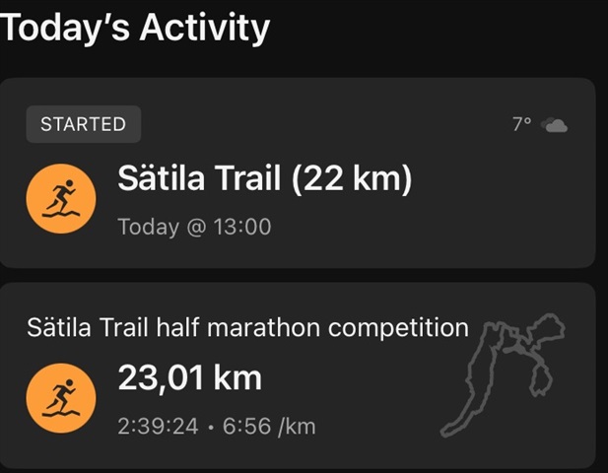
Task: Tap the 7° temperature reading
Action: [521, 125]
